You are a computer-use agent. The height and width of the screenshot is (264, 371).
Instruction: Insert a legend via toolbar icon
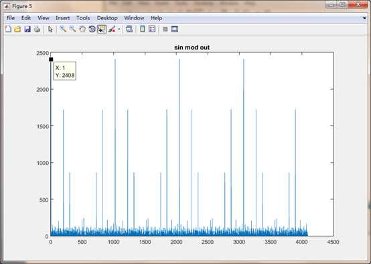pos(152,29)
